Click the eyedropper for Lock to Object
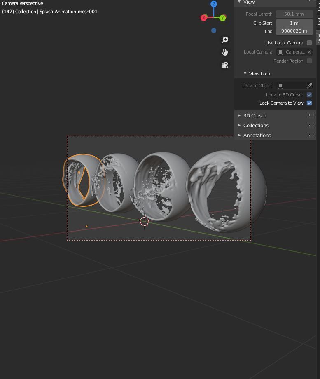The height and width of the screenshot is (379, 320). (309, 86)
